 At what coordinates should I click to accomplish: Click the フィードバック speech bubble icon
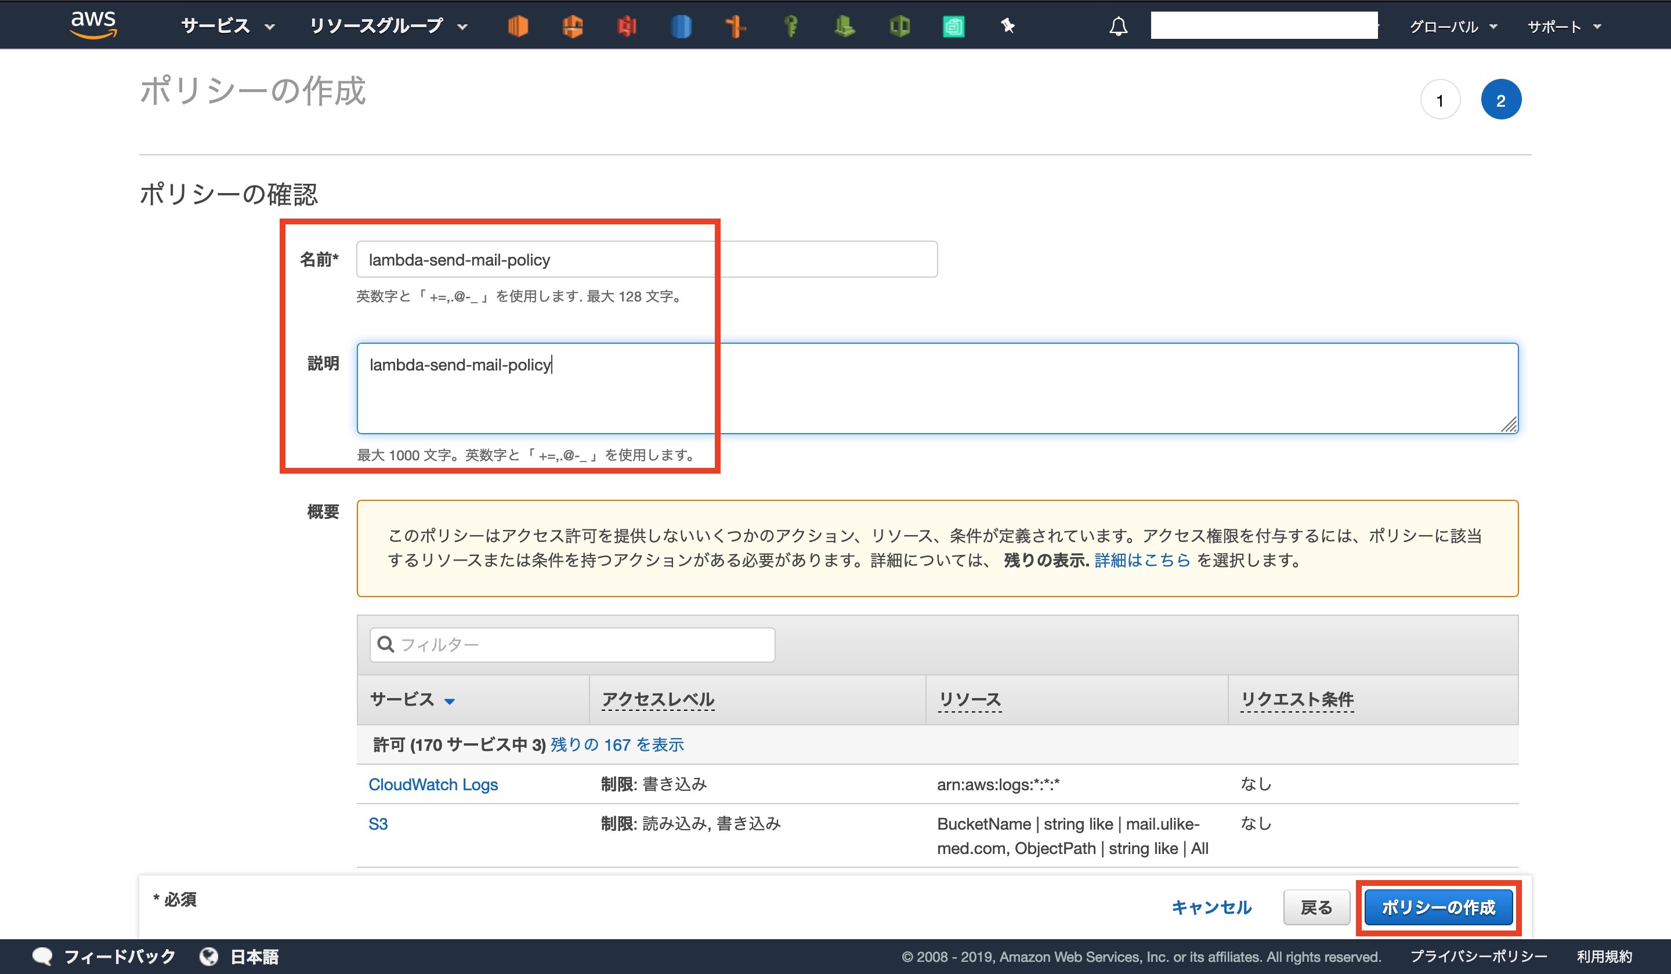42,956
